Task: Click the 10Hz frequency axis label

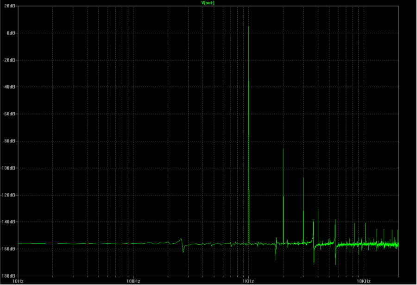Action: point(18,281)
